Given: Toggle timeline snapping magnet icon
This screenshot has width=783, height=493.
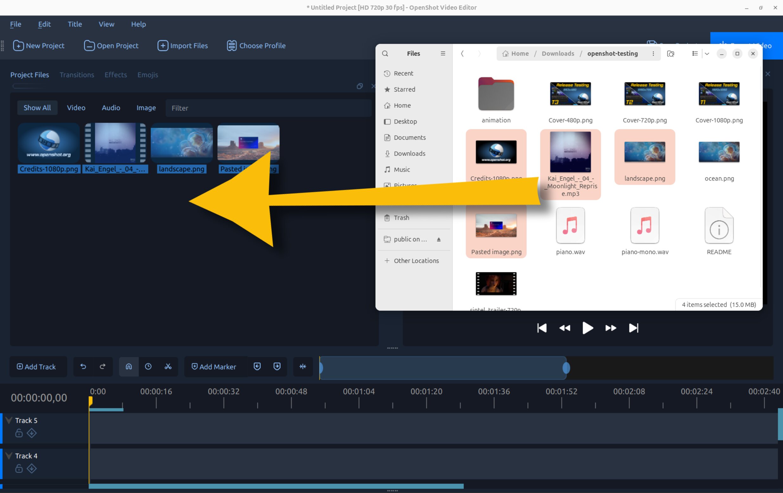Looking at the screenshot, I should pos(129,367).
